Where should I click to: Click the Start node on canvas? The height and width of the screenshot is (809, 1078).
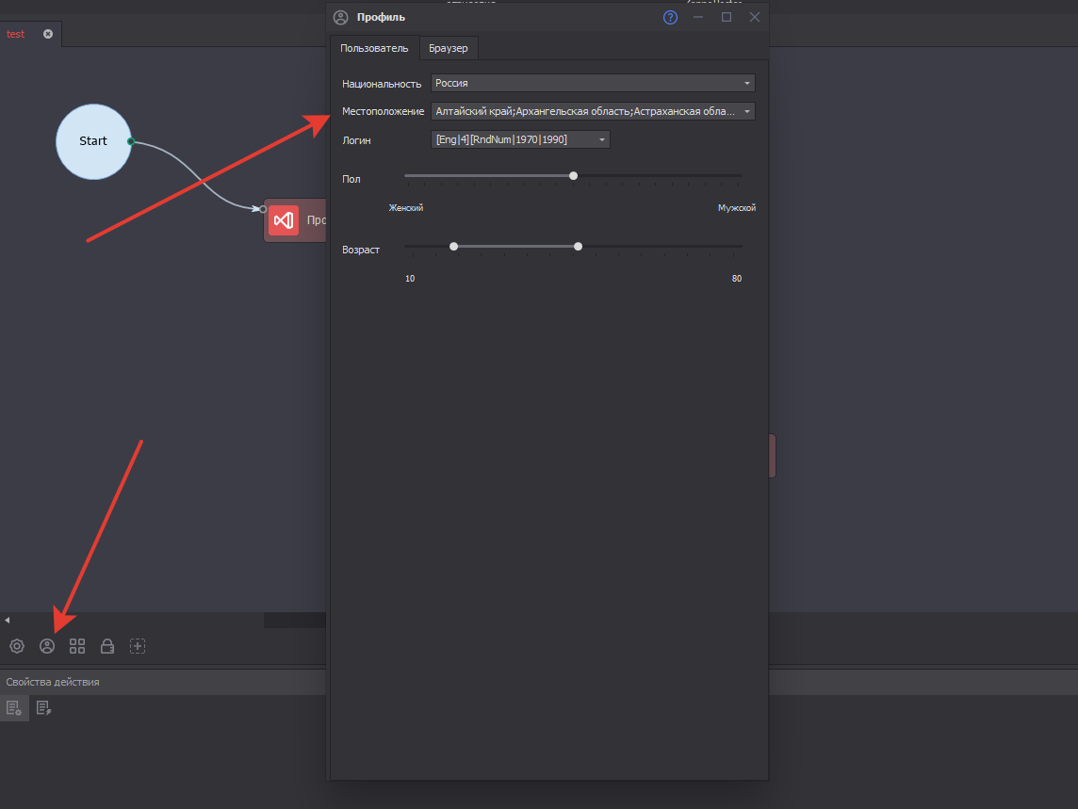(93, 141)
